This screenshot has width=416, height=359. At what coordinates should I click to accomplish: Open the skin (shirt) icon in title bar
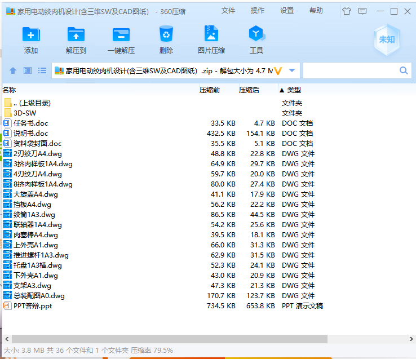click(347, 11)
